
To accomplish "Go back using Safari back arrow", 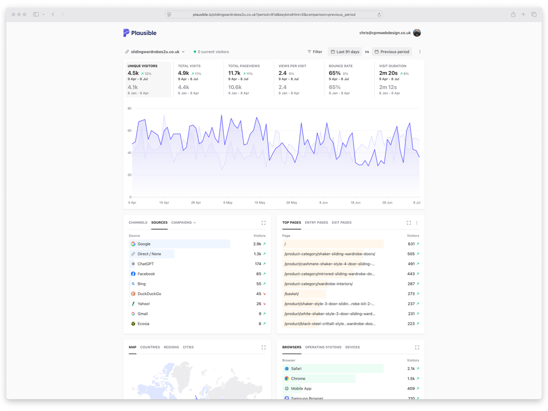I will [53, 14].
